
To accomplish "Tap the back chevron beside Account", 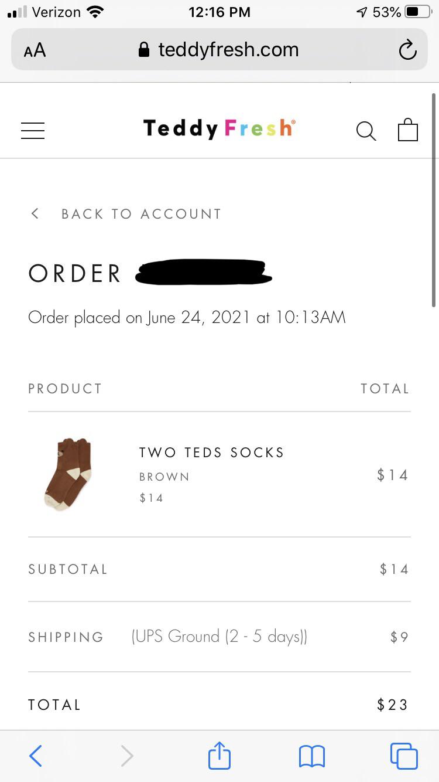I will tap(35, 213).
